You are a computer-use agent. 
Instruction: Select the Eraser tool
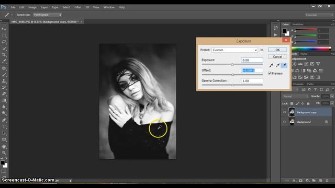pyautogui.click(x=4, y=94)
